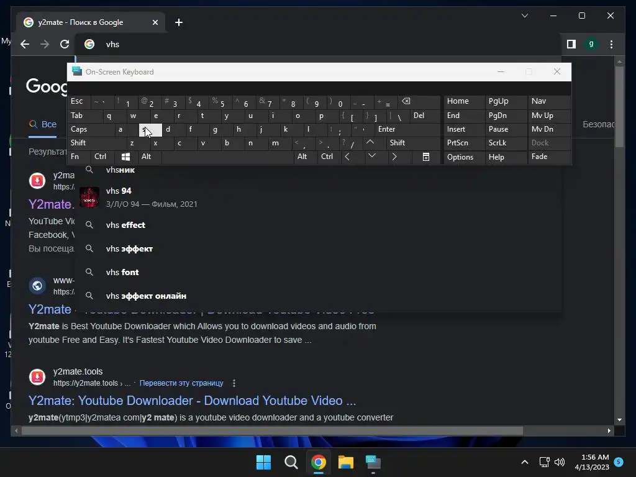Click the Nav key on keyboard
Screen dimensions: 636x477
[549, 101]
